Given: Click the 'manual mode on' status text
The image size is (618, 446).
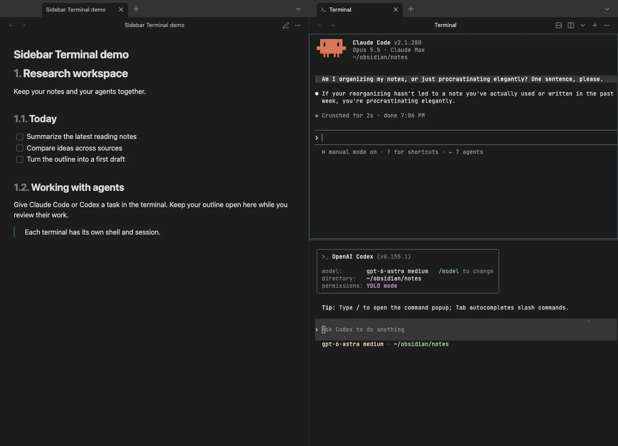Looking at the screenshot, I should [x=353, y=152].
